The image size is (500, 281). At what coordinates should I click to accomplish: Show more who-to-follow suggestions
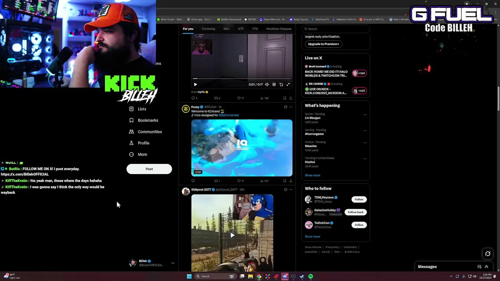pos(312,237)
